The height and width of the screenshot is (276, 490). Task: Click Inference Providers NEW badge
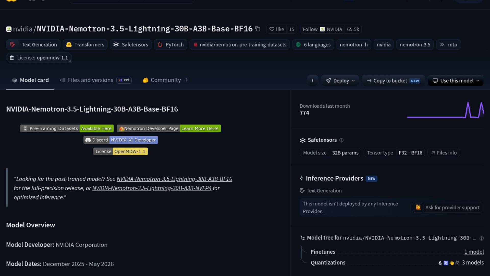[372, 179]
